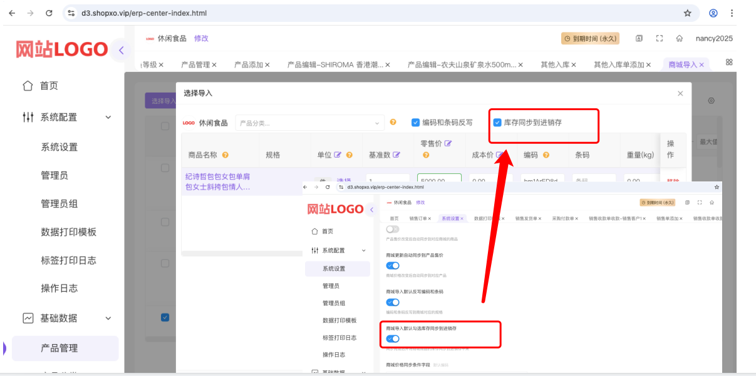This screenshot has height=376, width=756.
Task: Close the 产品管理 tab with its x
Action: pos(214,64)
